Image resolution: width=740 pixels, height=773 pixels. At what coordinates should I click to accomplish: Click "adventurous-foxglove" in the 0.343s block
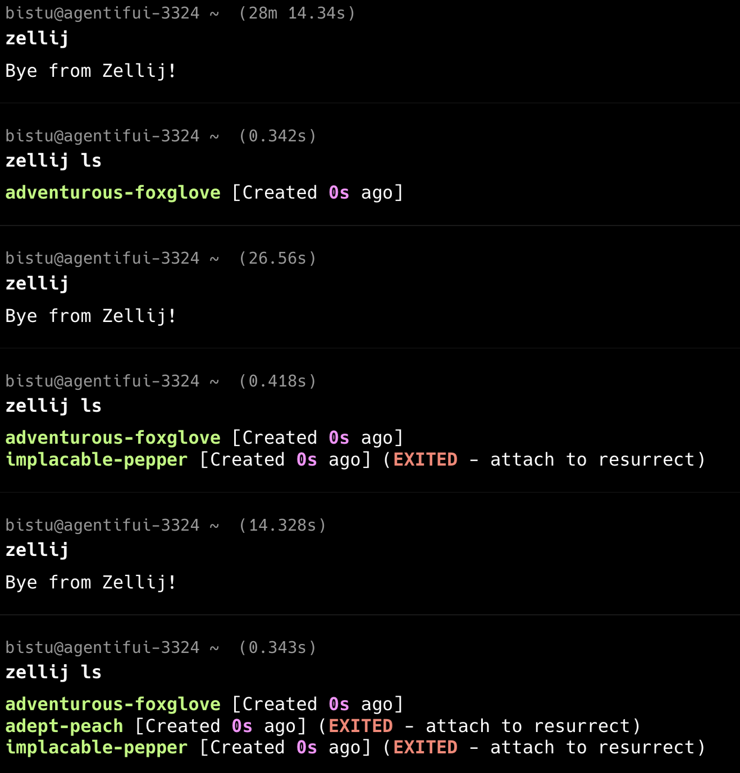tap(113, 704)
